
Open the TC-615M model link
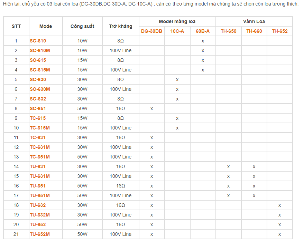point(40,128)
